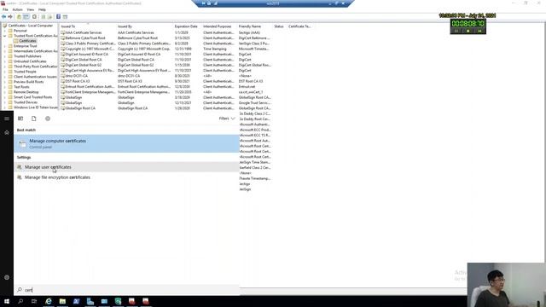Viewport: 546px width, 307px height.
Task: Expand the Personal store node arrow
Action: pos(5,31)
